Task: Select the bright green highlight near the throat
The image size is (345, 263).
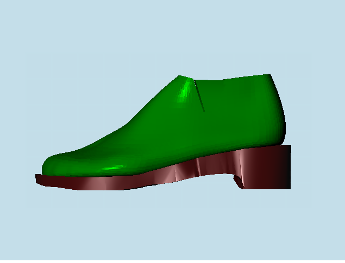Action: click(x=186, y=88)
